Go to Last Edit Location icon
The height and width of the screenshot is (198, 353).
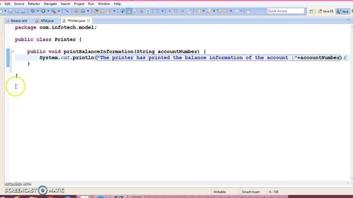pos(219,11)
